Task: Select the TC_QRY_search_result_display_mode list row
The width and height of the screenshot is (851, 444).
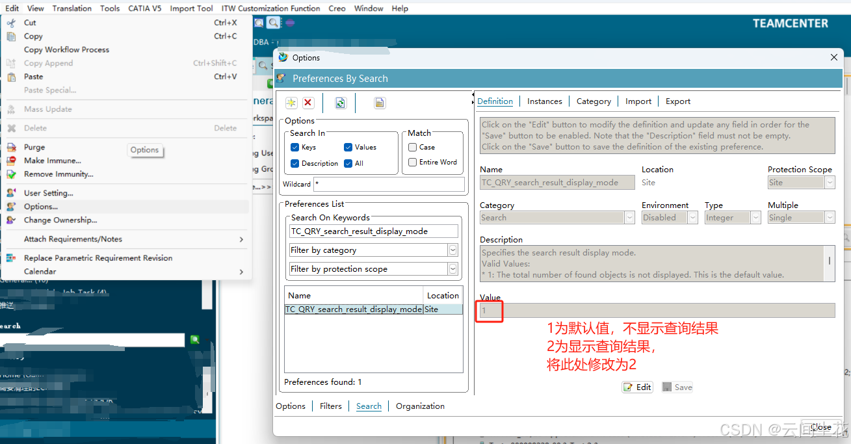Action: coord(374,309)
